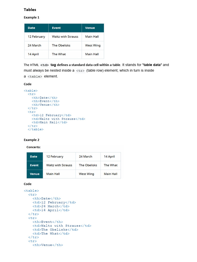
Task: Click "<td>12 February</td>" in the first code block
Action: (52, 115)
